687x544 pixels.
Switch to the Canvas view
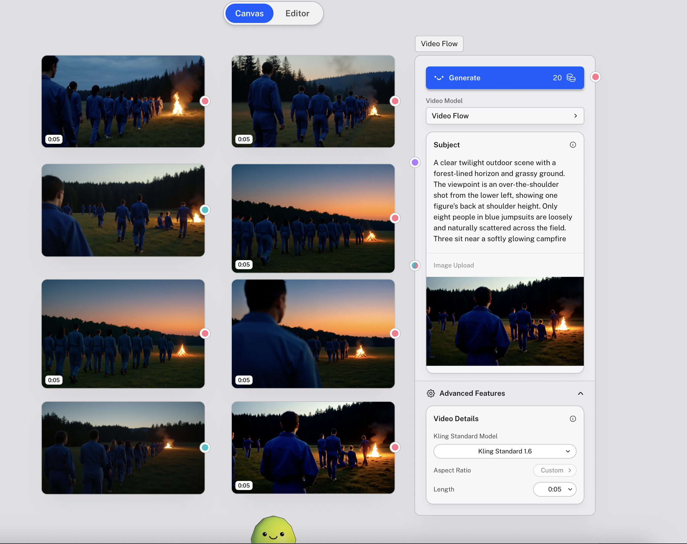click(249, 13)
